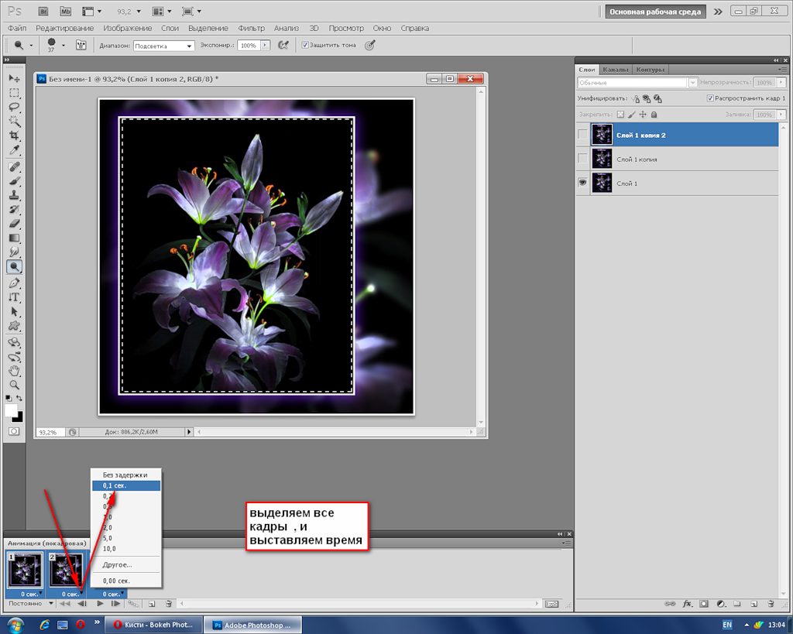The image size is (793, 634).
Task: Select the Eraser tool
Action: click(x=14, y=224)
